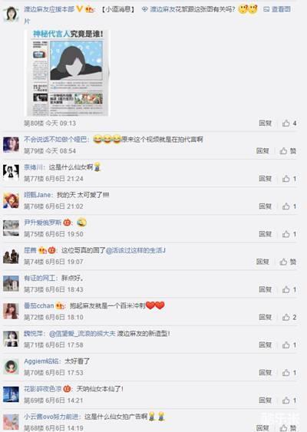Open avatar of 番茄cchan

[x=11, y=311]
